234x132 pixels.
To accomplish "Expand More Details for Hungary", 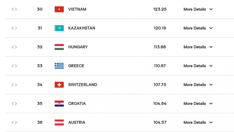I will (198, 47).
